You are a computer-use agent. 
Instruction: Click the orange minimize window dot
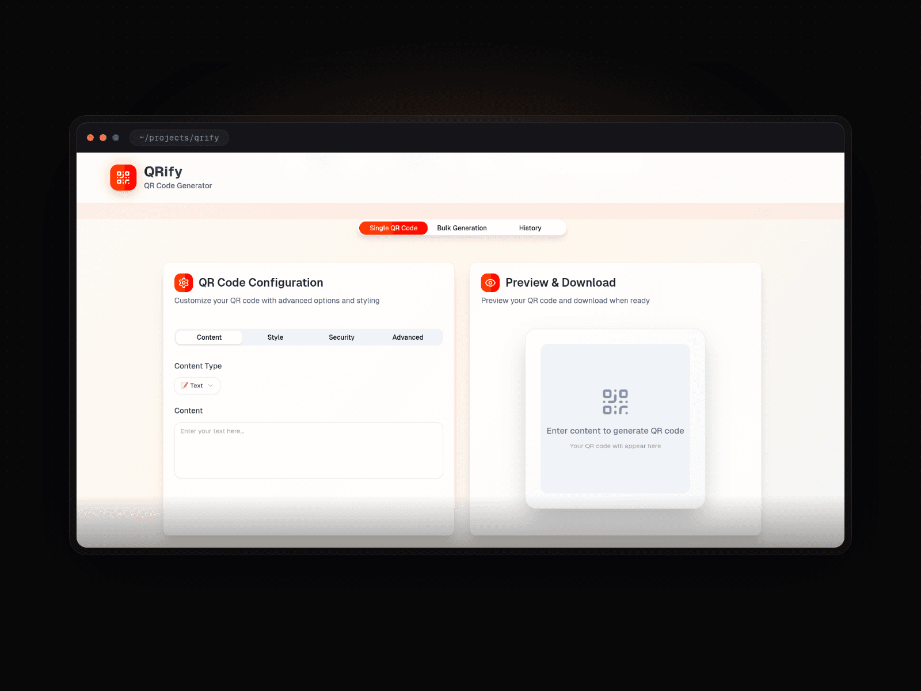click(x=103, y=138)
